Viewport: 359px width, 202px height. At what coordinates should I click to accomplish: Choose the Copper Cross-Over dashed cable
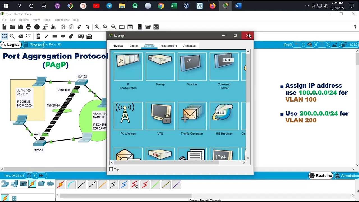pos(92,185)
